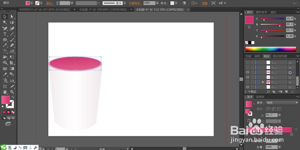Open the 路径查找器 panel tab
300x150 pixels.
coord(280,56)
